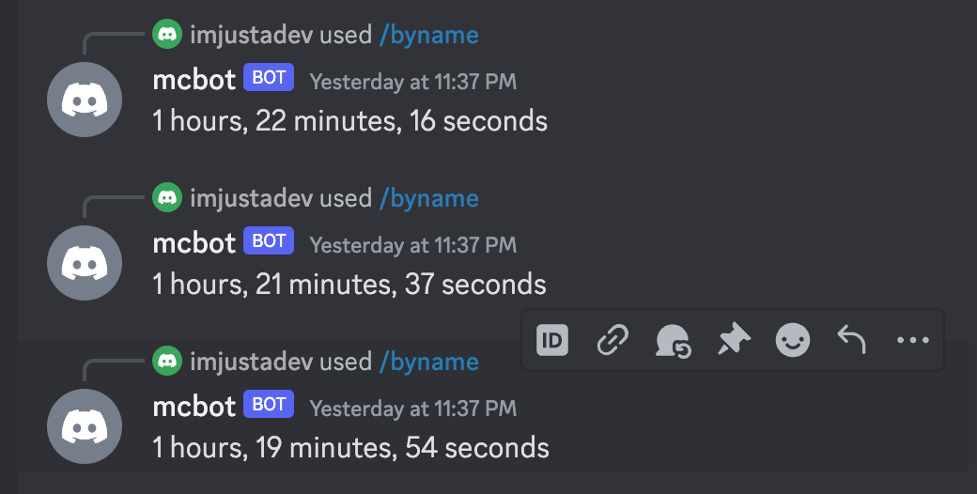
Task: Open mcbot avatar beside the 37 seconds message
Action: [85, 263]
